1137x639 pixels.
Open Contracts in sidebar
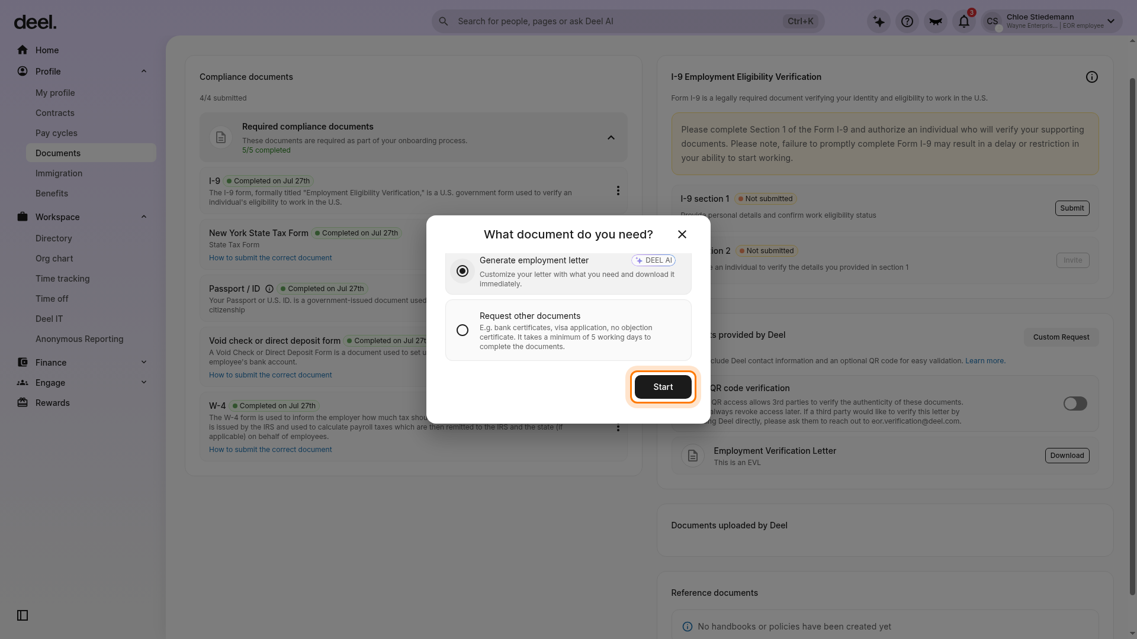tap(55, 113)
